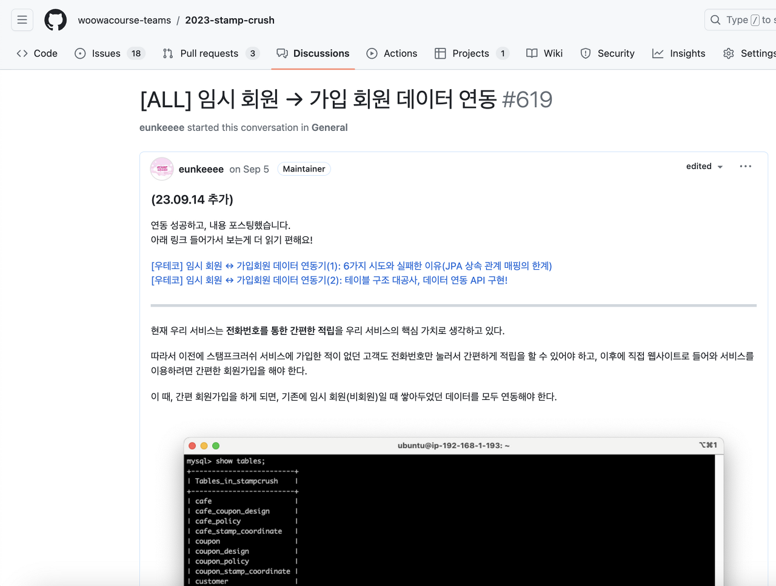776x586 pixels.
Task: Switch to the Pull requests tab
Action: coord(211,53)
